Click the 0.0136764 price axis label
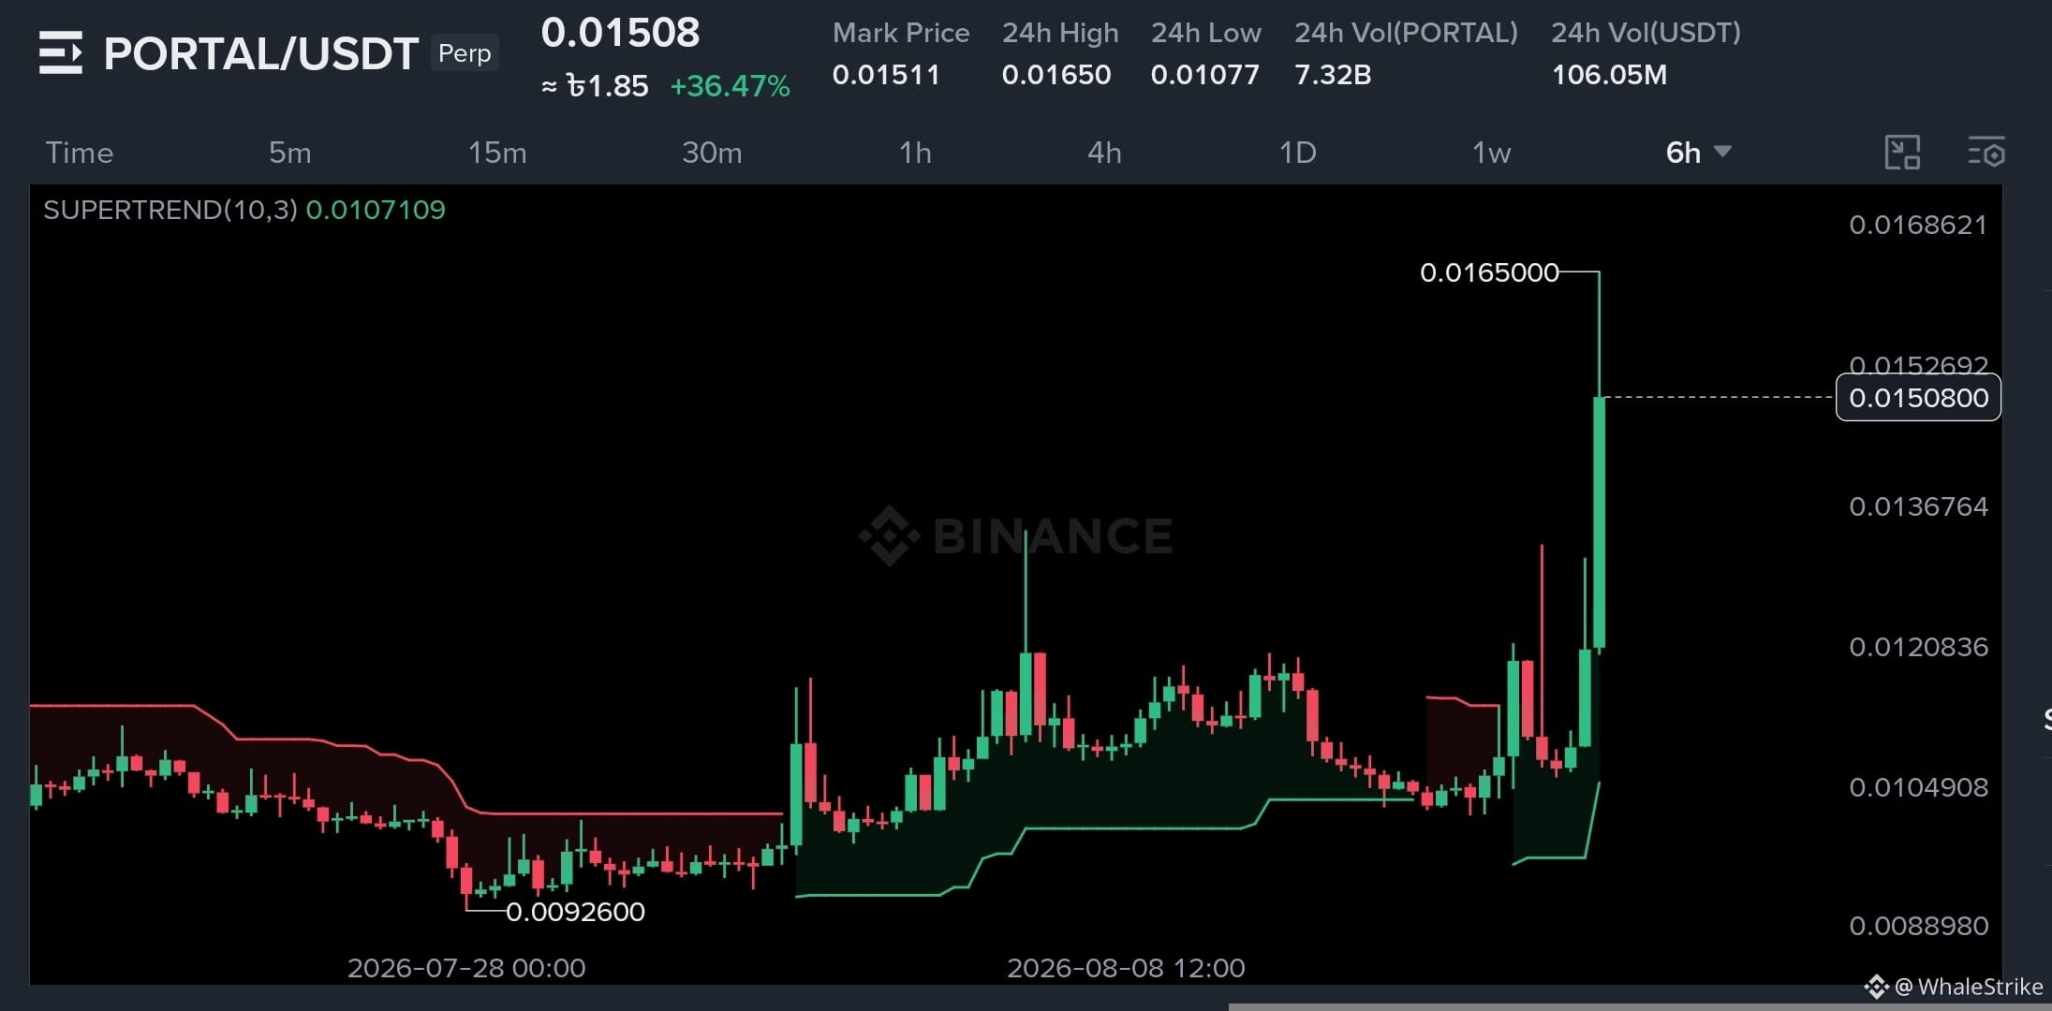The width and height of the screenshot is (2052, 1011). 1918,506
